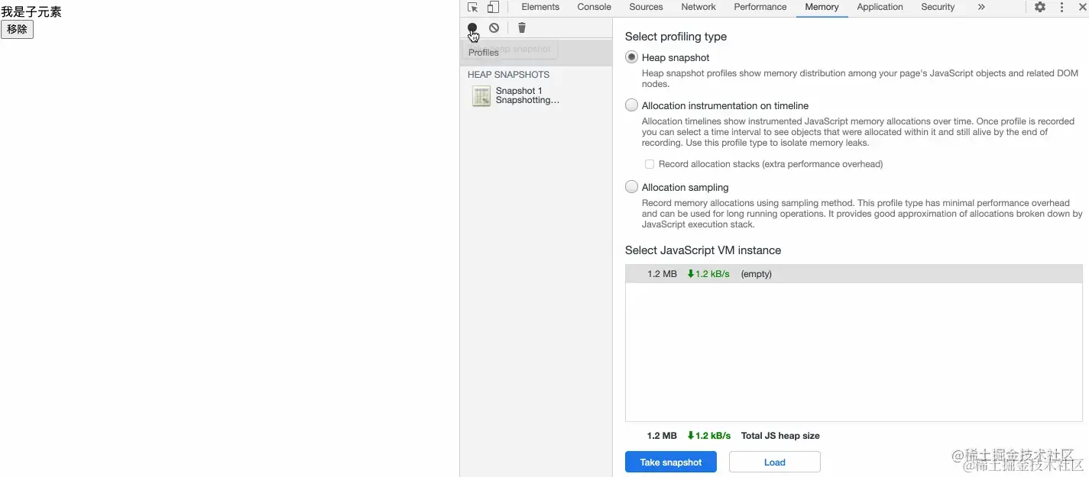Select the Allocation sampling radio option
Image resolution: width=1089 pixels, height=477 pixels.
point(631,187)
